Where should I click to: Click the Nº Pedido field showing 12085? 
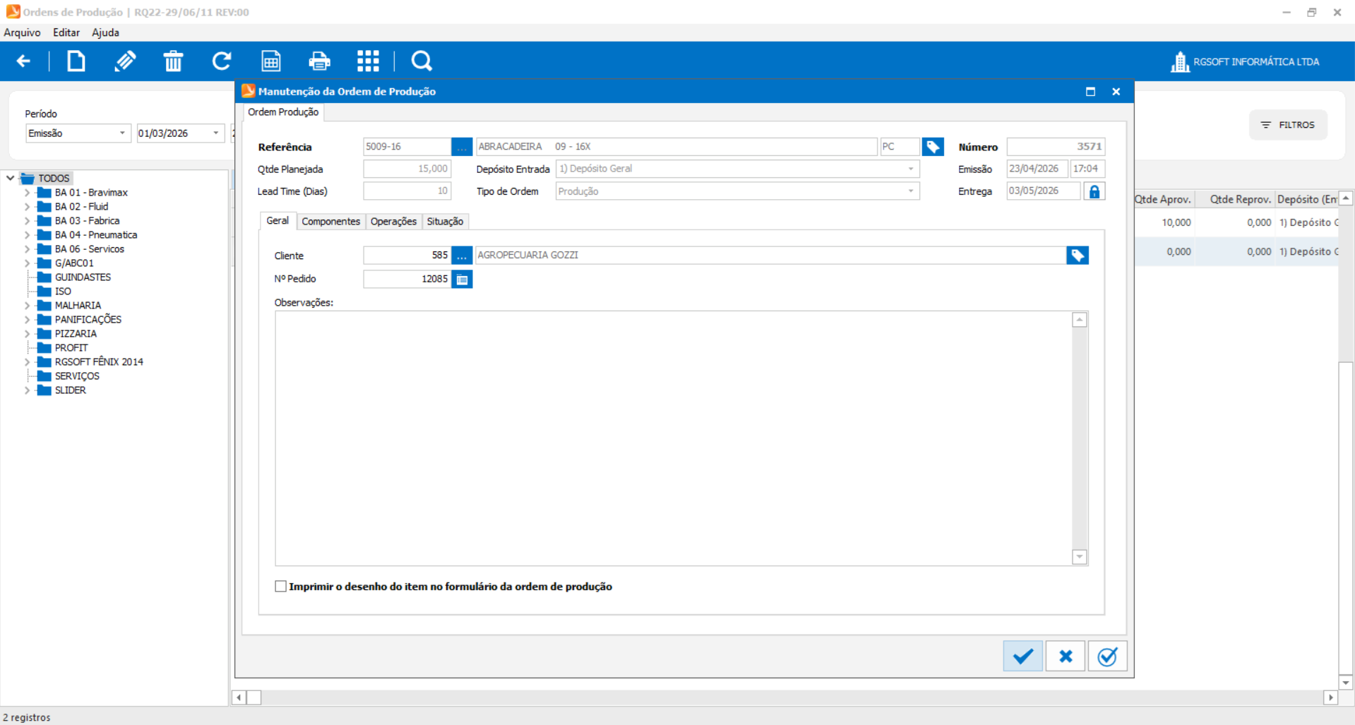pyautogui.click(x=407, y=280)
